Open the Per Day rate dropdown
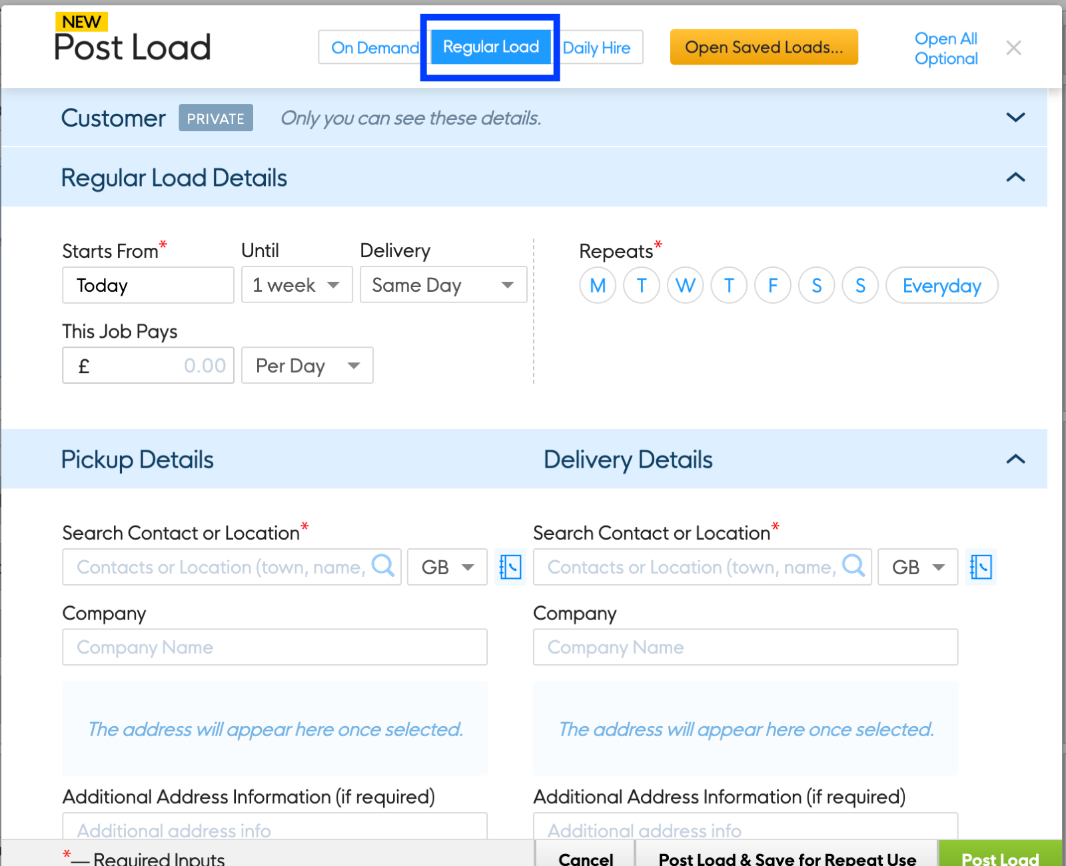Screen dimensions: 1066x866 point(306,366)
